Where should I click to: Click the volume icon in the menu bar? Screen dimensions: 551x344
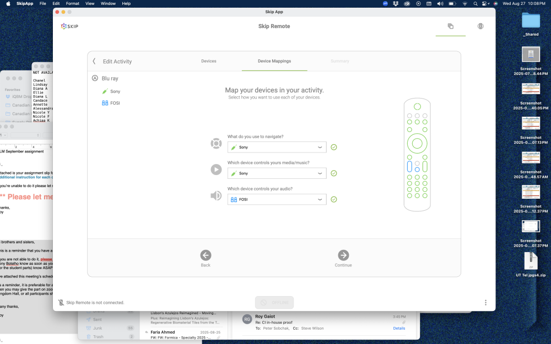440,3
